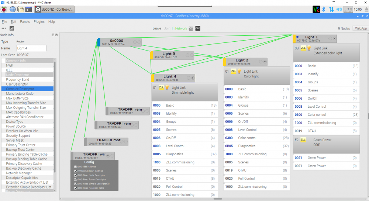Click the WebApp button

click(x=361, y=28)
